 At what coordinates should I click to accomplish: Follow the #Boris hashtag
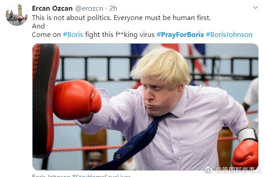(73, 35)
